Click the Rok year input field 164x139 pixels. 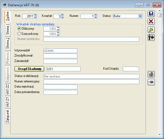point(28,16)
